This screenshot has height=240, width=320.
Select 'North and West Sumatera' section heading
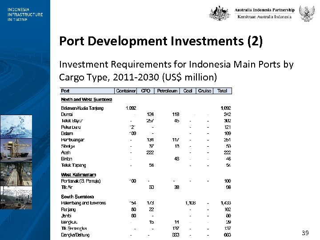pos(87,100)
